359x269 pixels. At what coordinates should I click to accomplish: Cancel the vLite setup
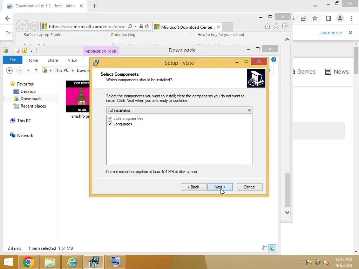point(250,187)
